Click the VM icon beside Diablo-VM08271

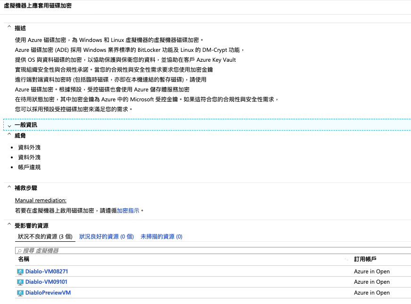[x=20, y=272]
